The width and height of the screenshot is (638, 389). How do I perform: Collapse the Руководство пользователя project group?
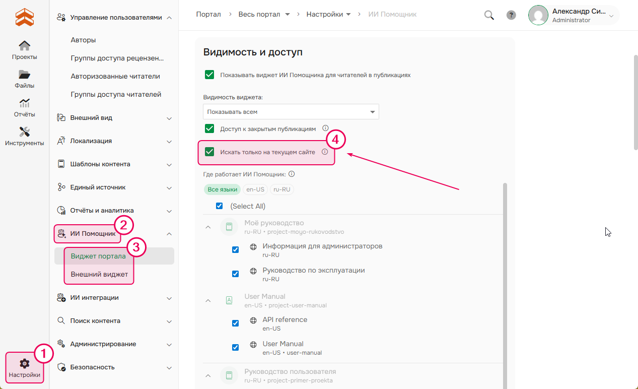(208, 376)
